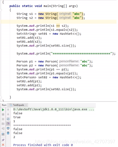The image size is (118, 147).
Task: Click the false output directly above true
Action: pos(18,113)
